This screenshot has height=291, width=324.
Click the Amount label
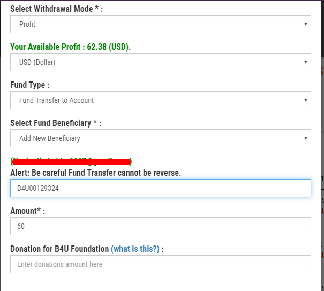click(27, 211)
